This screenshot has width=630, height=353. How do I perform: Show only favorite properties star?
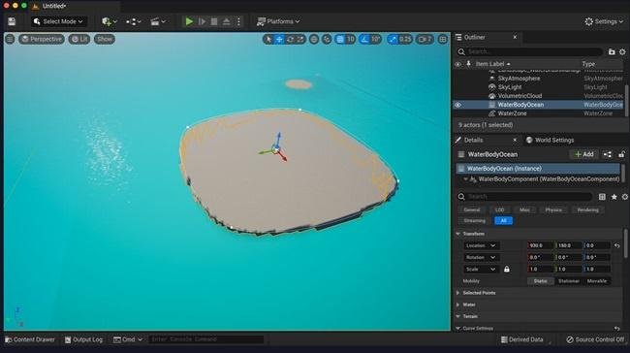[x=614, y=197]
